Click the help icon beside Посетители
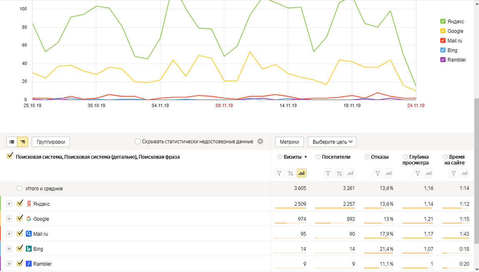The height and width of the screenshot is (272, 479). coord(318,157)
